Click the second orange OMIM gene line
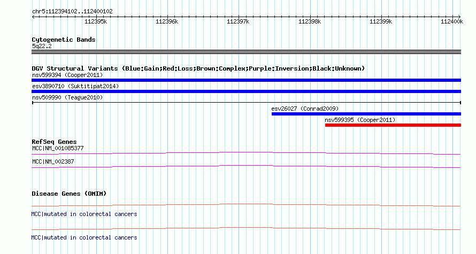Image resolution: width=476 pixels, height=254 pixels. click(246, 228)
